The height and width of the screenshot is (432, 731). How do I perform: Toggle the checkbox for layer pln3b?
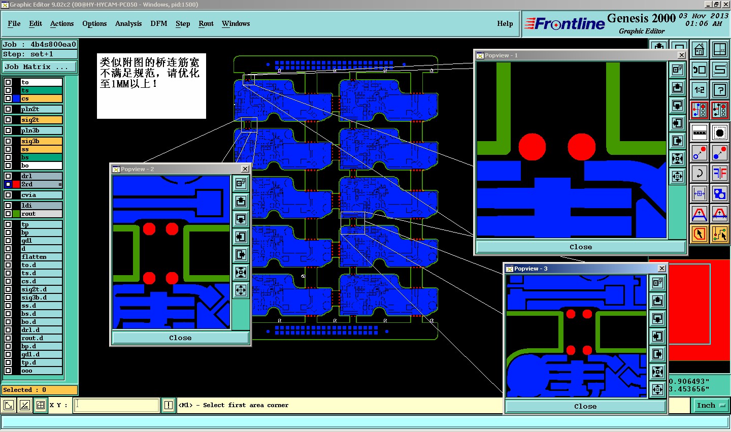tap(8, 130)
